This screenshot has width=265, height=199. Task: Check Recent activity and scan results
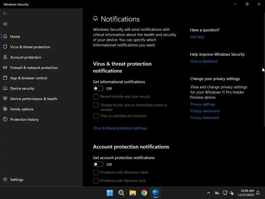point(96,97)
